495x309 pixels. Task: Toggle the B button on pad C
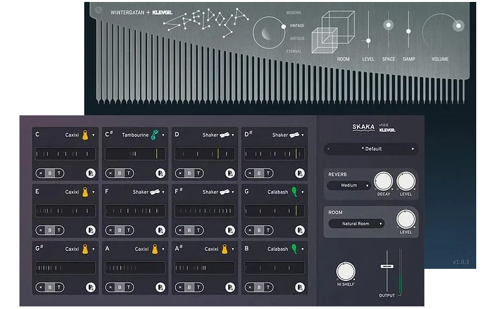(x=50, y=173)
